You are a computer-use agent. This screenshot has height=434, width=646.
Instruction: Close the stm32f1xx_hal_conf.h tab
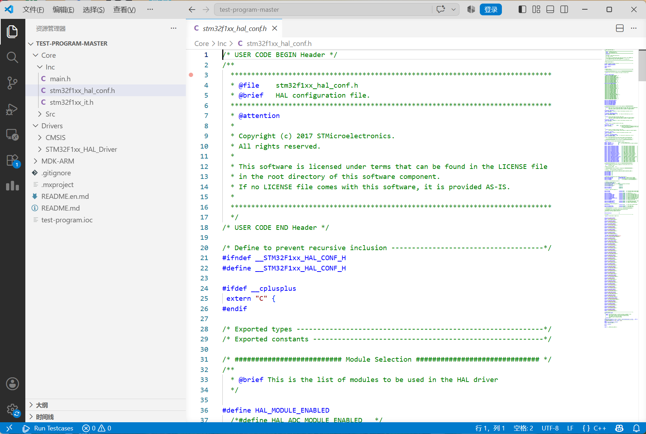point(275,28)
